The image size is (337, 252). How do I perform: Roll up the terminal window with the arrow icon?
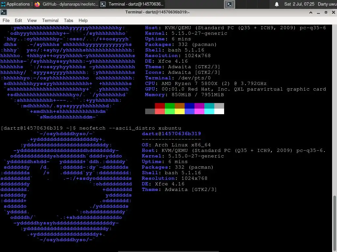(311, 12)
